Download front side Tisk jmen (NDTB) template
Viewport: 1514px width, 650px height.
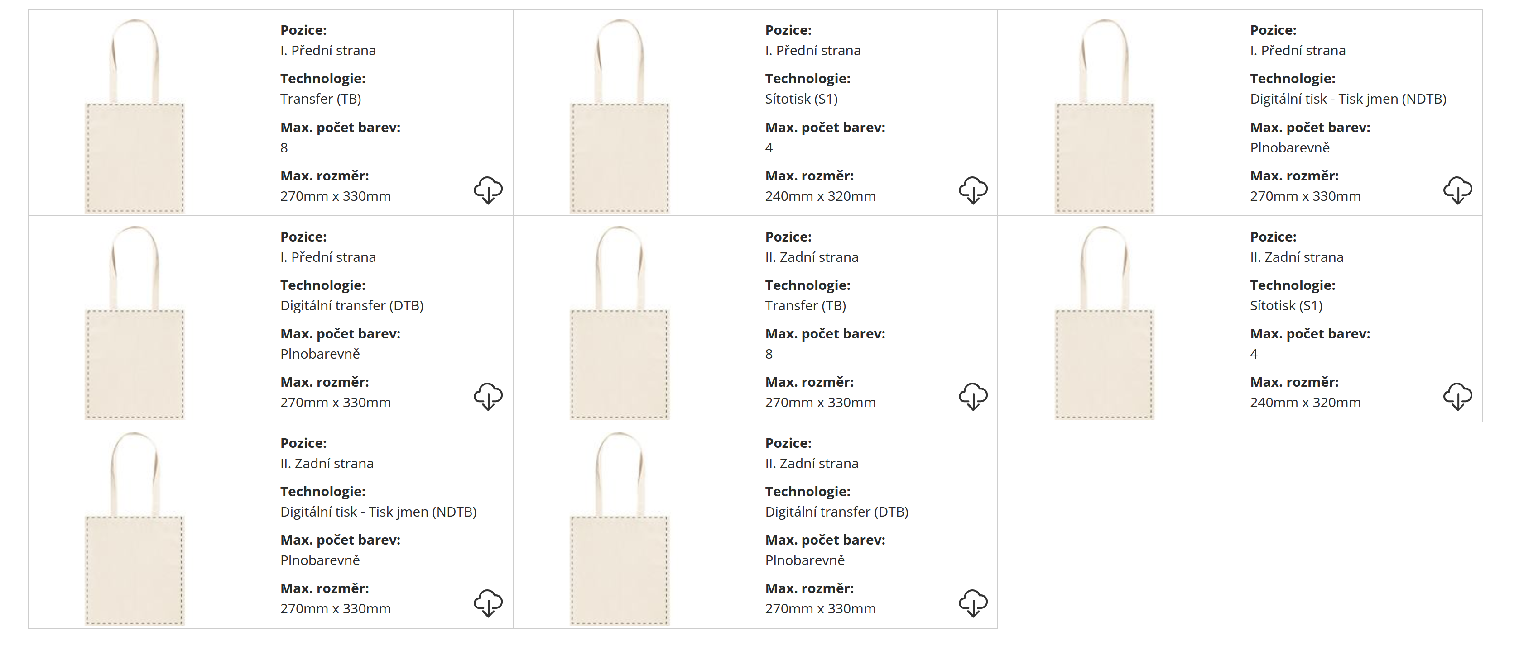(1457, 190)
